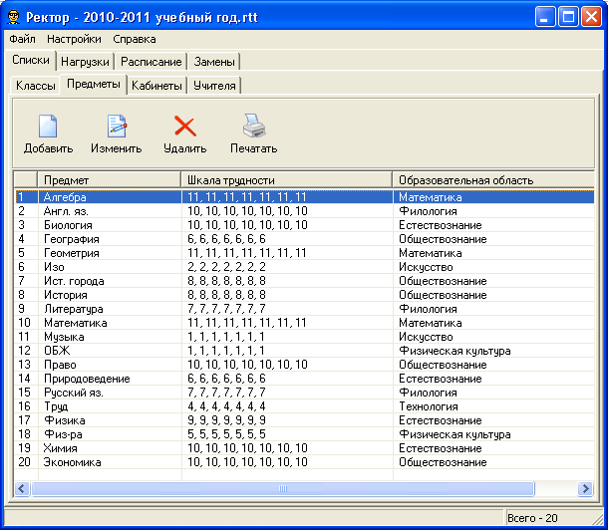Open the Классы sub-tab
The width and height of the screenshot is (608, 530).
click(x=35, y=86)
